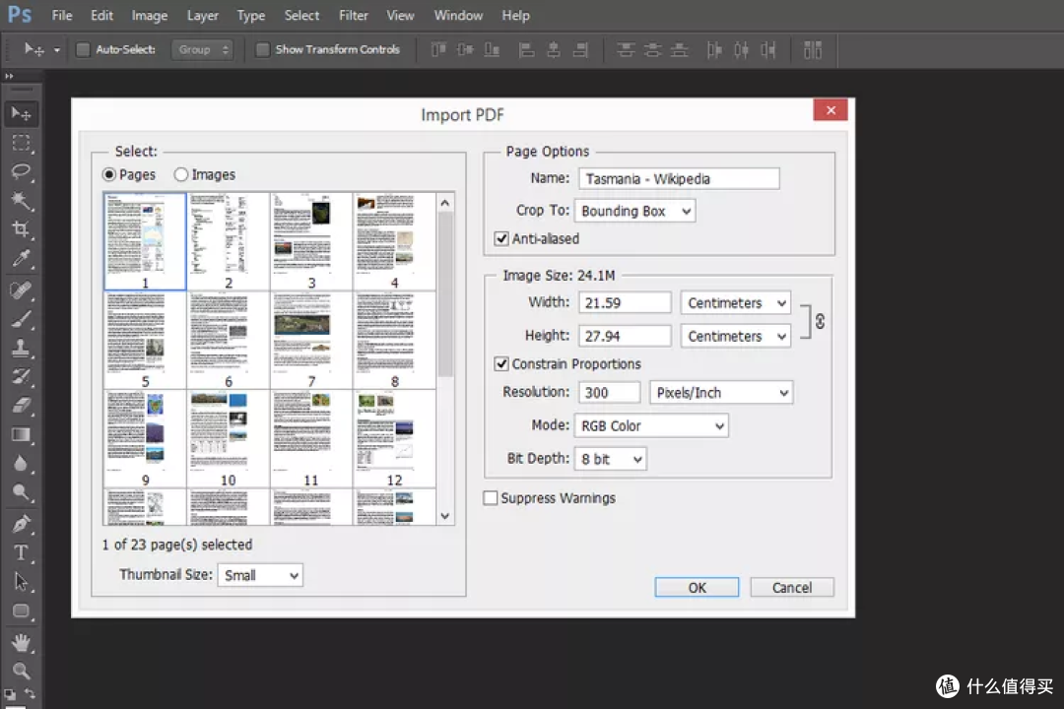Open the Height units Centimeters dropdown
1064x709 pixels.
[736, 336]
